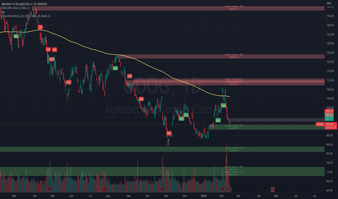Click the USD currency label
This screenshot has height=199, width=338.
329,3
